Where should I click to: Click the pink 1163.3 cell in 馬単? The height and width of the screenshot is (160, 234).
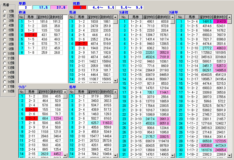[x=107, y=123]
